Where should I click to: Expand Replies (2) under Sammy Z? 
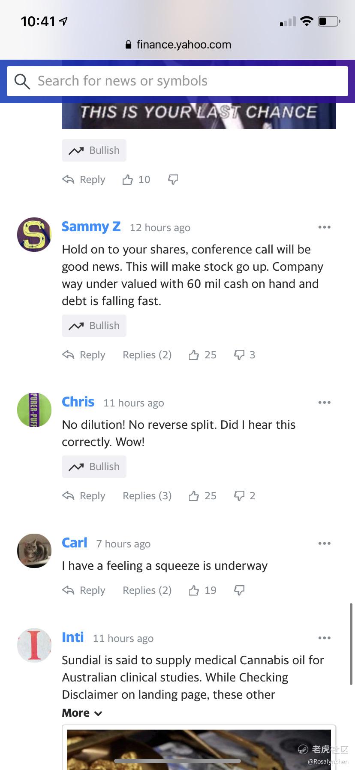tap(147, 355)
